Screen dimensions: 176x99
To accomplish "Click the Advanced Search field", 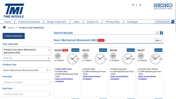I will (x=163, y=22).
